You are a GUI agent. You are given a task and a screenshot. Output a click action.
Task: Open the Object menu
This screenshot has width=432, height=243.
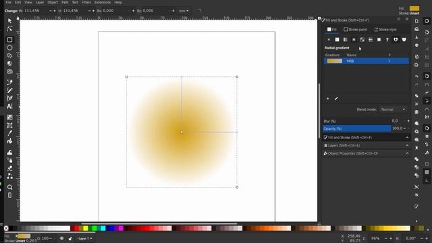[x=53, y=2]
